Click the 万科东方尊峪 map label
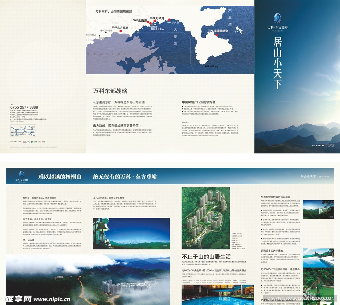Viewport: 340px width, 305px height. pos(120,28)
